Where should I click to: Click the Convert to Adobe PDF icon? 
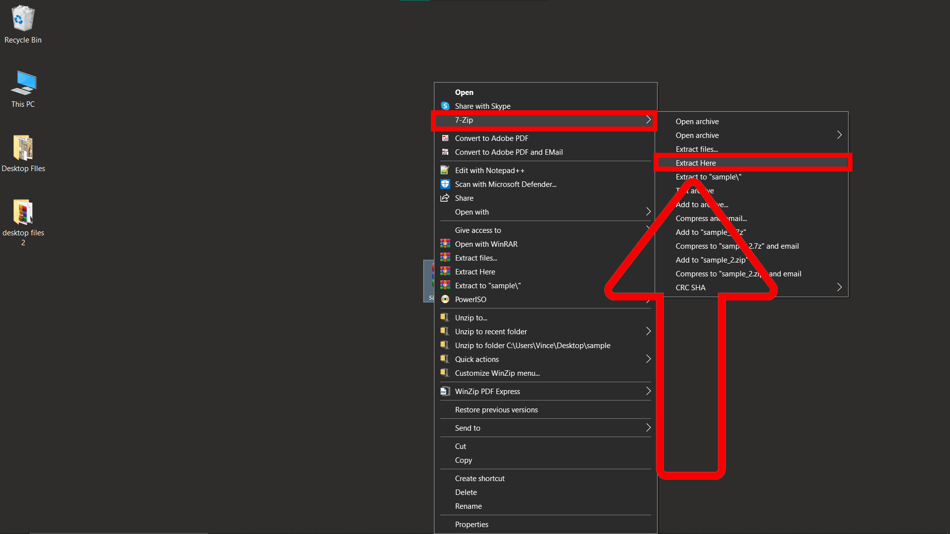pos(445,138)
